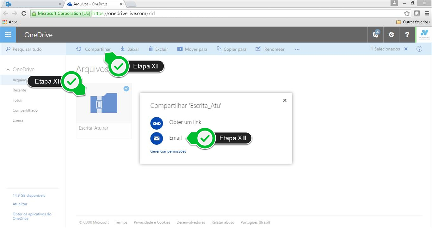Open the app launcher grid icon
This screenshot has height=228, width=432.
coord(8,35)
